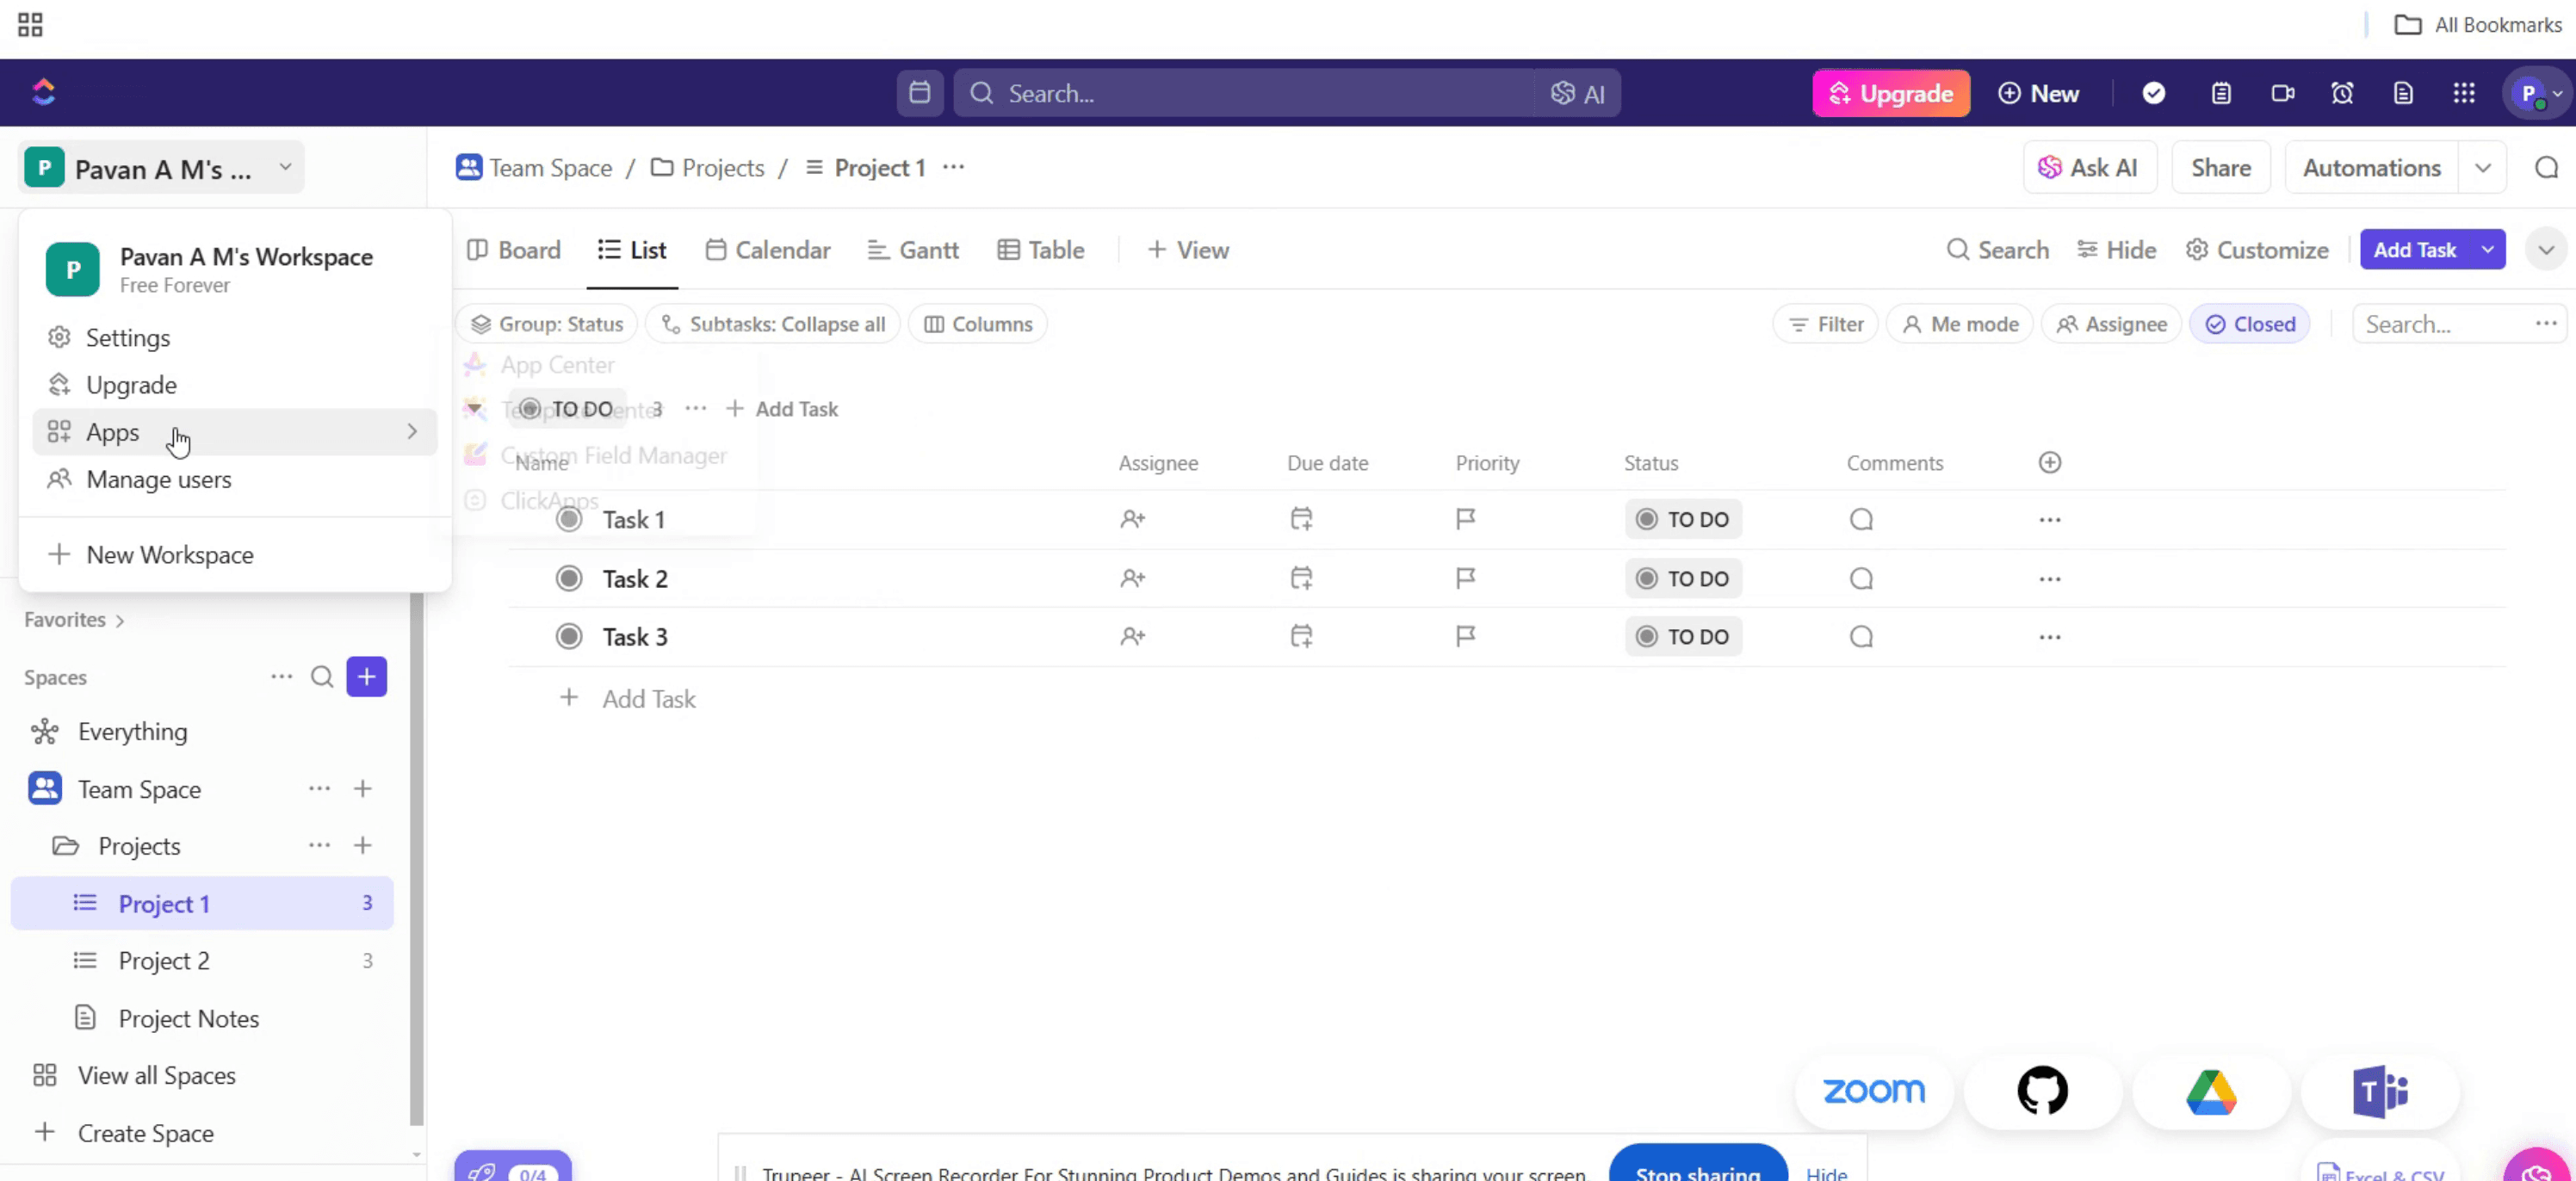Set priority flag for Task 2
Image resolution: width=2576 pixels, height=1181 pixels.
tap(1465, 578)
